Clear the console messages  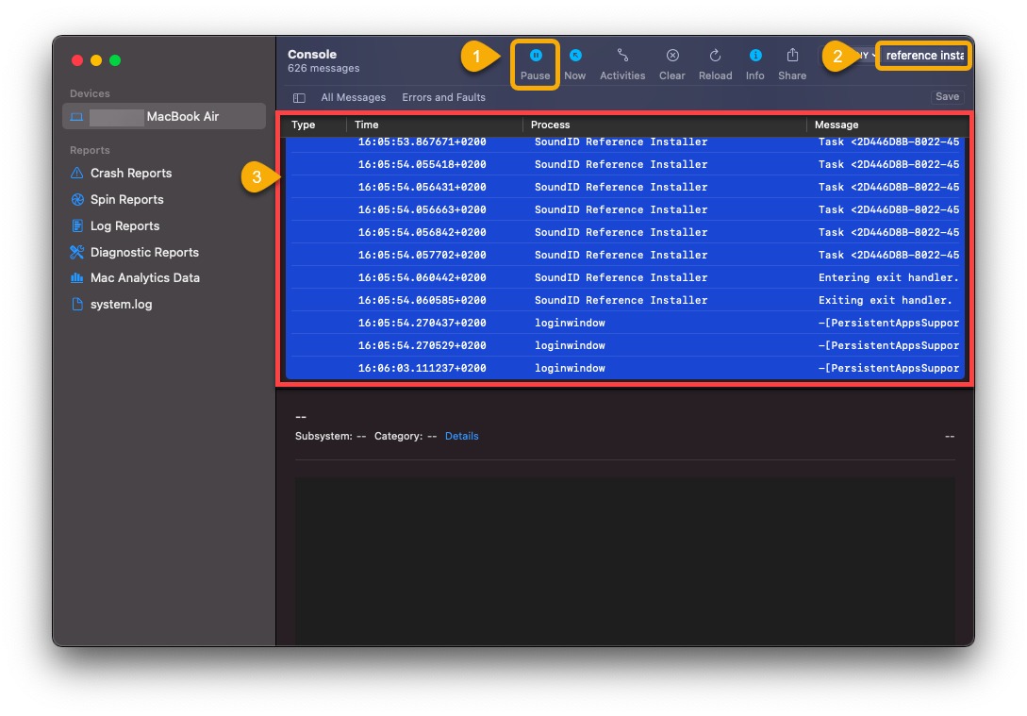(672, 64)
